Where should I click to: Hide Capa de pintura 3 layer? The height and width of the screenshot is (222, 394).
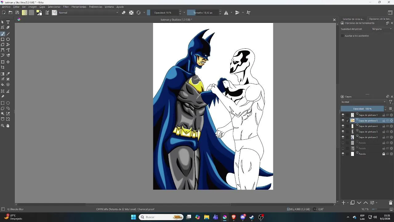[x=343, y=132]
